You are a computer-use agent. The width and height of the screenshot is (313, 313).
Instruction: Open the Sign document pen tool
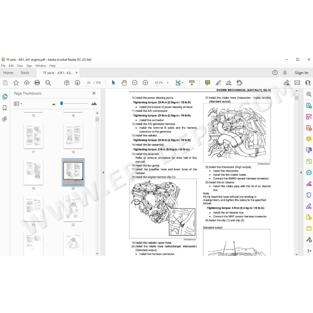229,83
